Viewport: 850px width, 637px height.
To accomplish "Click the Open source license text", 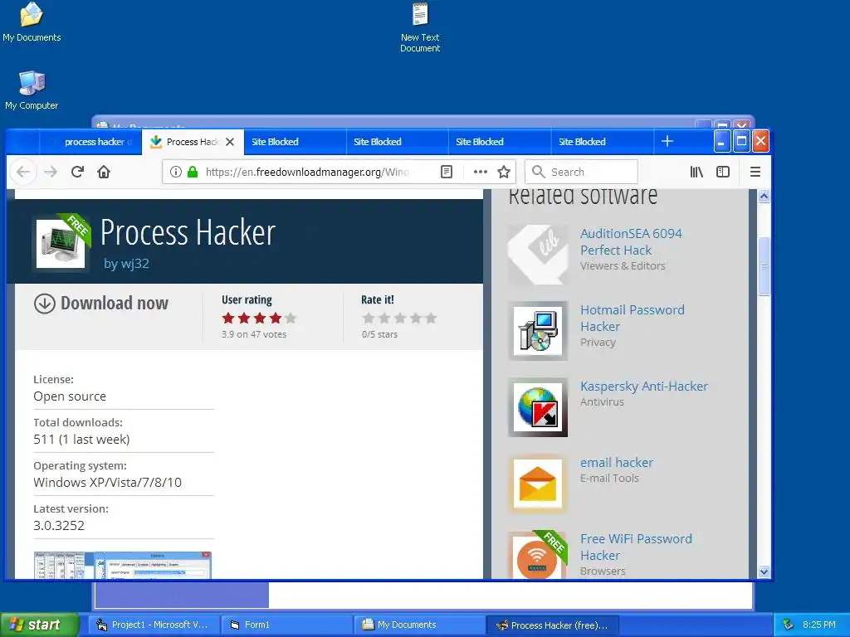I will [x=70, y=396].
